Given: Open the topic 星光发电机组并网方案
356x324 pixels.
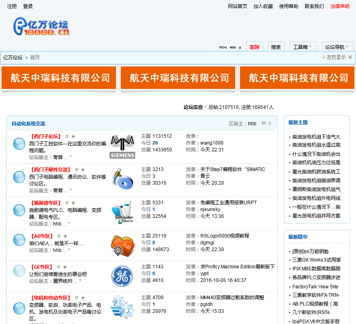Looking at the screenshot, I should pyautogui.click(x=316, y=216).
